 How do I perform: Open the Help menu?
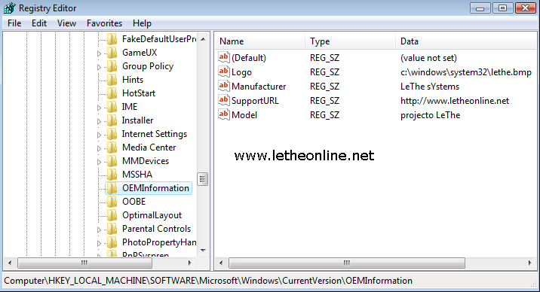point(142,23)
